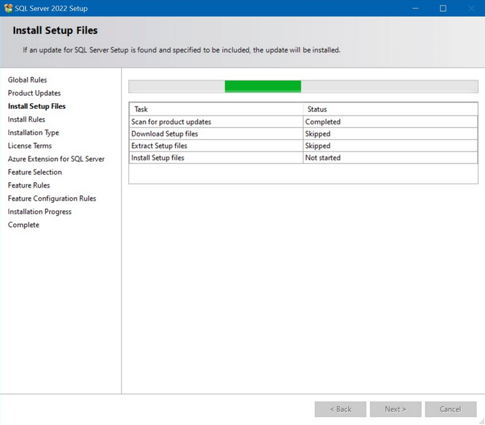The image size is (485, 425).
Task: Close the SQL Server 2022 Setup window
Action: [470, 8]
